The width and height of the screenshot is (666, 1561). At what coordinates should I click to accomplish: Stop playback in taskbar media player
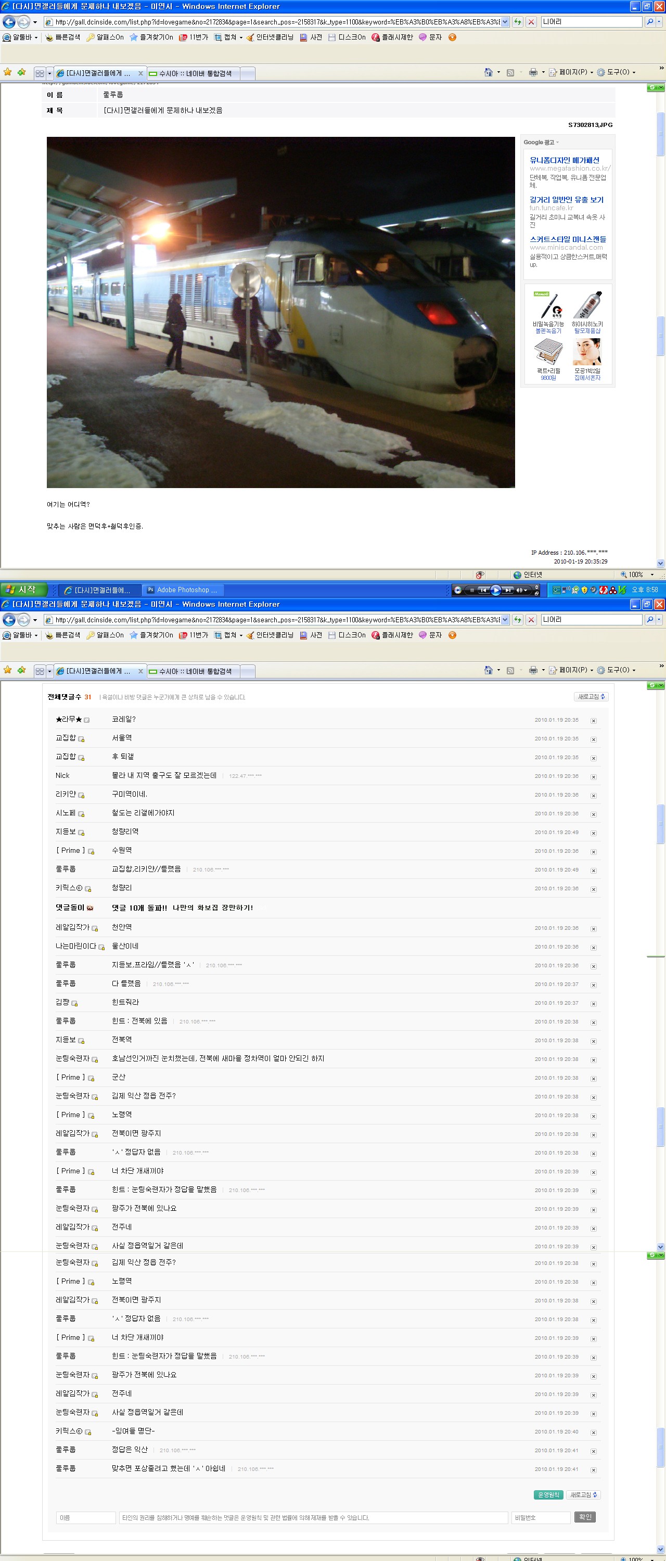pyautogui.click(x=472, y=590)
